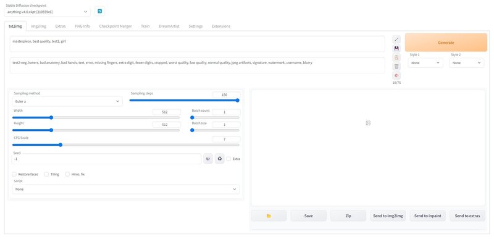Image resolution: width=494 pixels, height=239 pixels.
Task: Click the CFG Scale slider handle
Action: pos(61,145)
